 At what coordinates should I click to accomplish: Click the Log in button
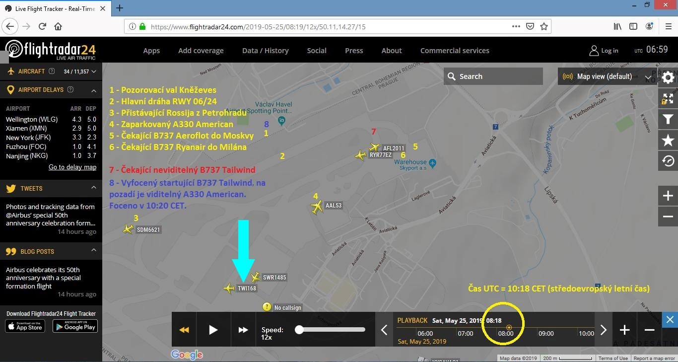[604, 51]
